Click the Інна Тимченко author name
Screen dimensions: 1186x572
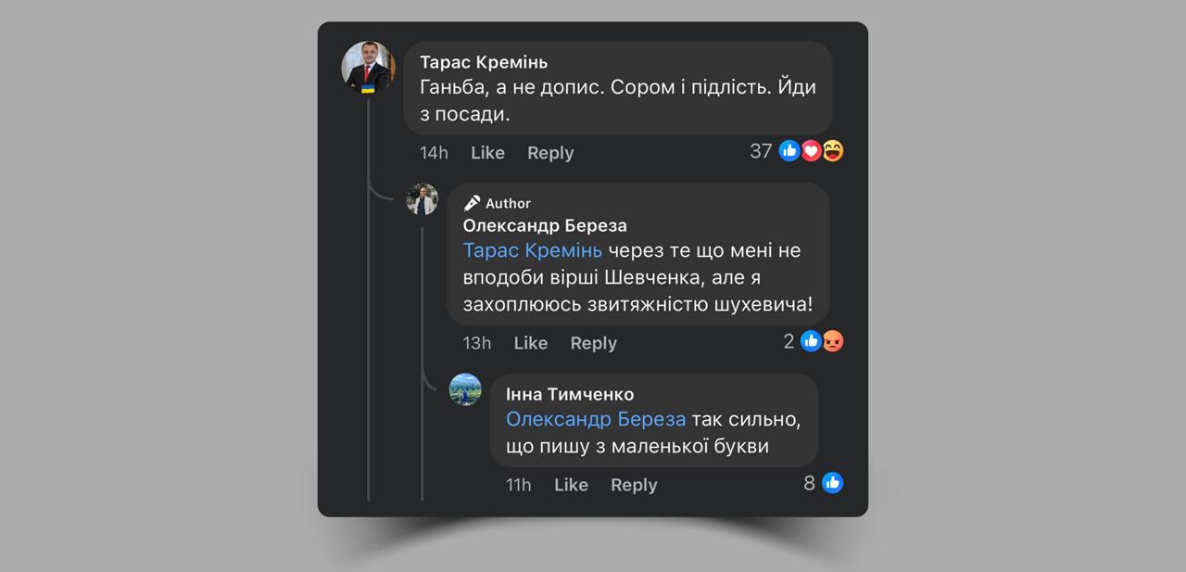click(570, 395)
